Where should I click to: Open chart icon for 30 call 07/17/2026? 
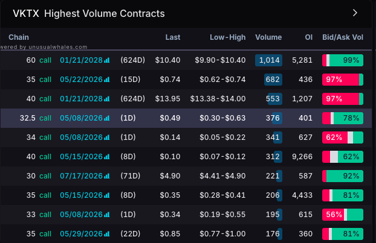[x=107, y=176]
